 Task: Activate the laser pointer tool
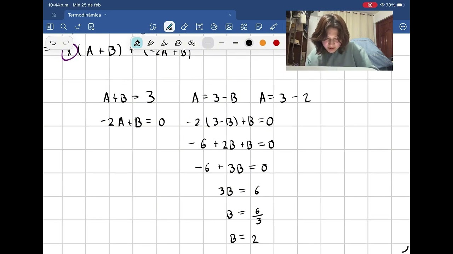pyautogui.click(x=274, y=27)
